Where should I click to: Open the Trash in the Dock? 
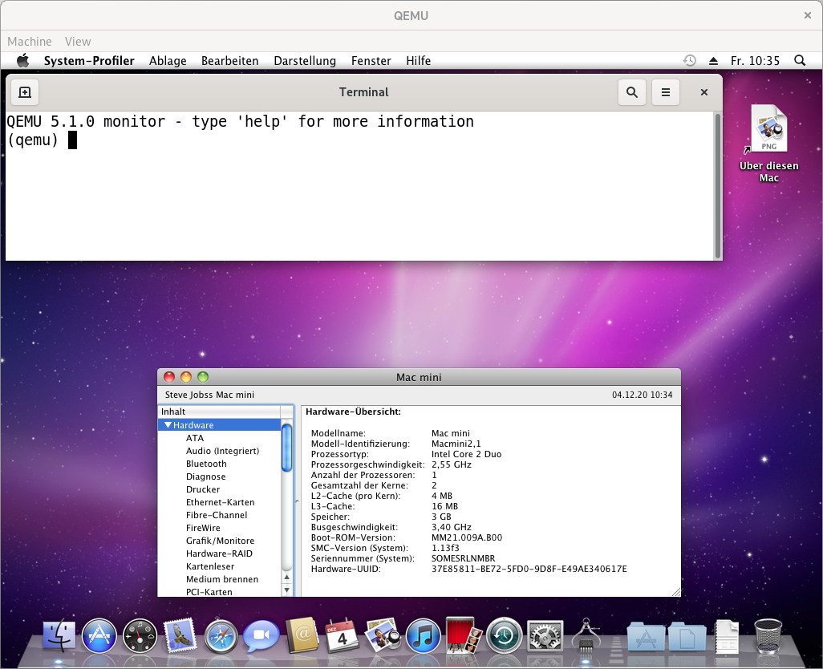(x=768, y=636)
